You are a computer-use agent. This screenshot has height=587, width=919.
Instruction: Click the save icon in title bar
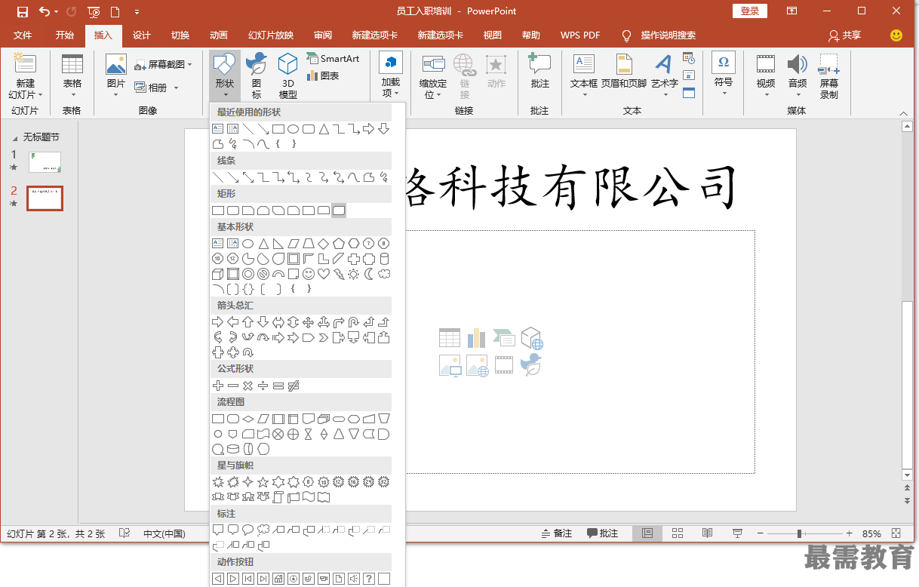[23, 11]
